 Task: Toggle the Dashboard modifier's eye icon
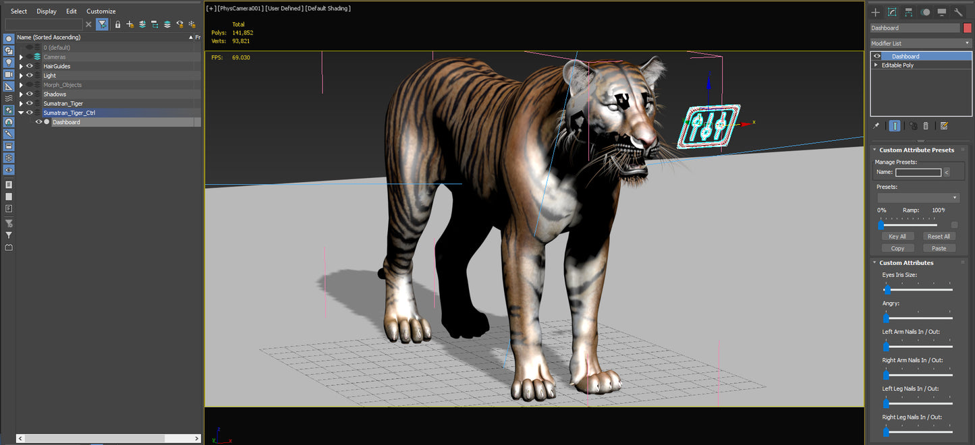click(876, 56)
